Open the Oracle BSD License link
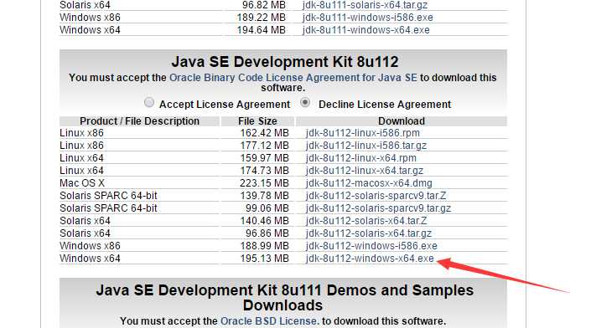596x328 pixels. (268, 321)
